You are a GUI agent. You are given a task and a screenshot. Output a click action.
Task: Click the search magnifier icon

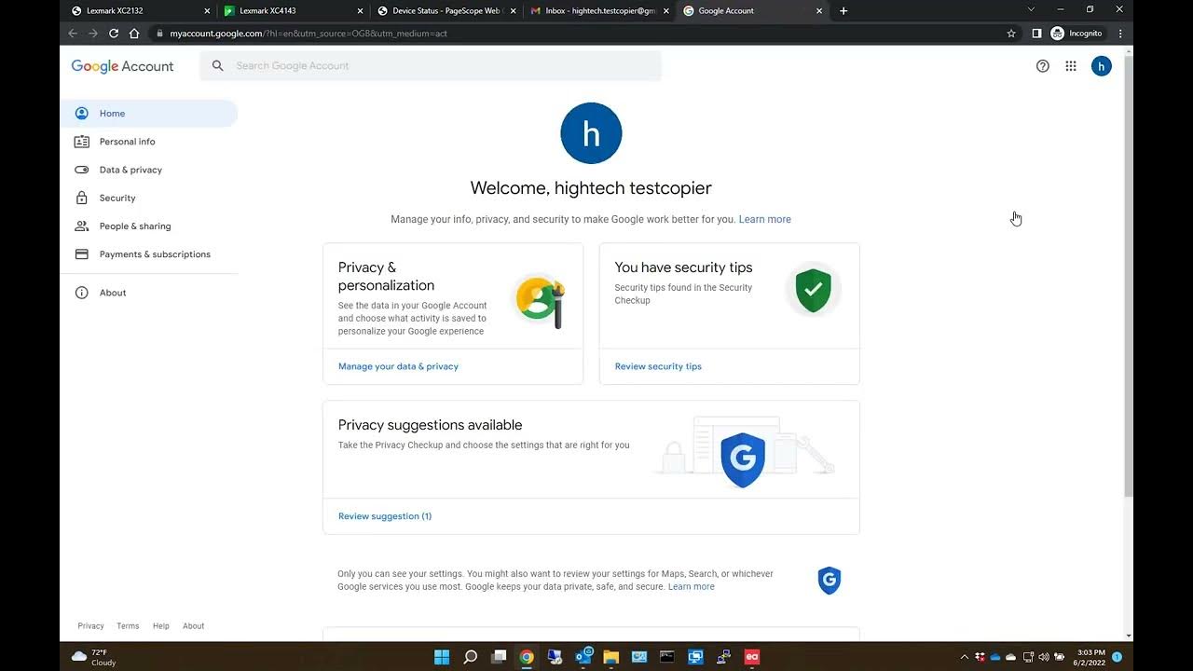tap(217, 66)
